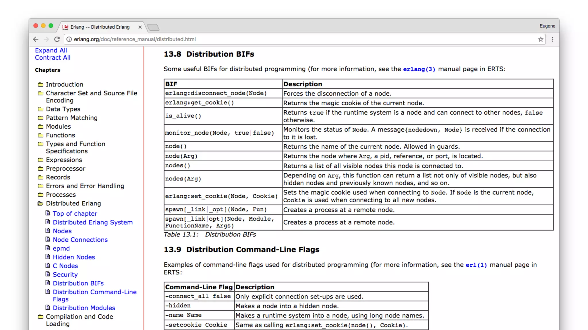Open Chrome three-dot menu
This screenshot has width=588, height=330.
coord(552,39)
